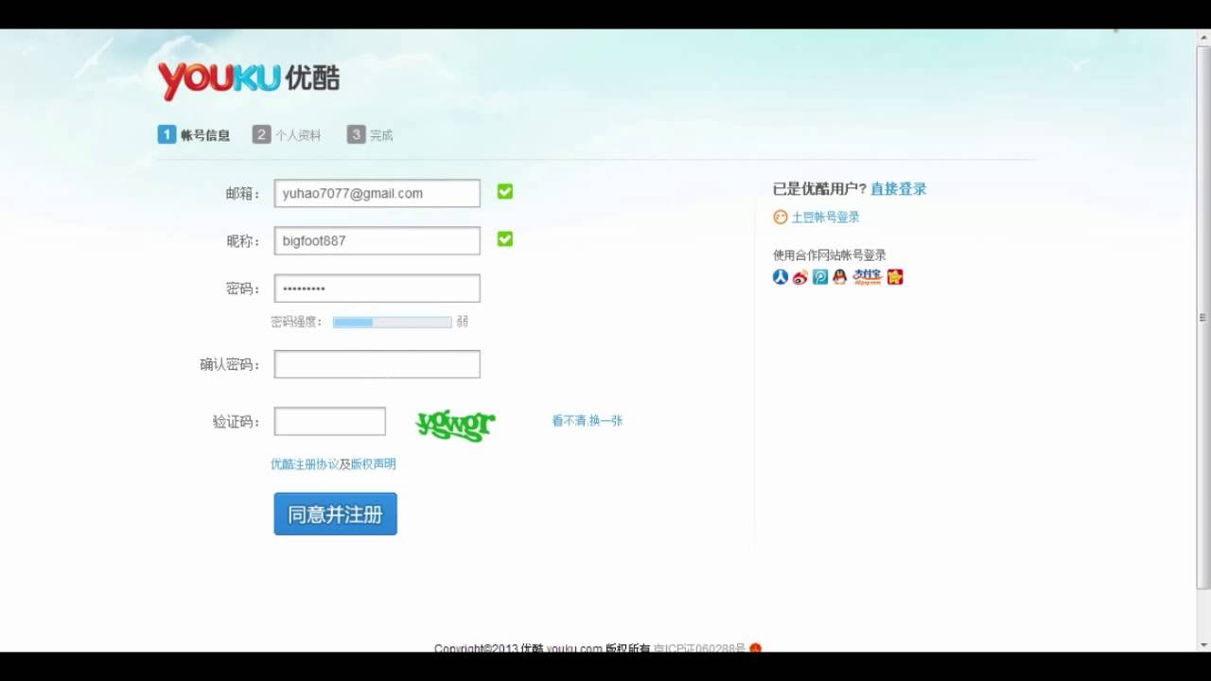Click the green captcha image
This screenshot has width=1211, height=681.
[x=455, y=425]
